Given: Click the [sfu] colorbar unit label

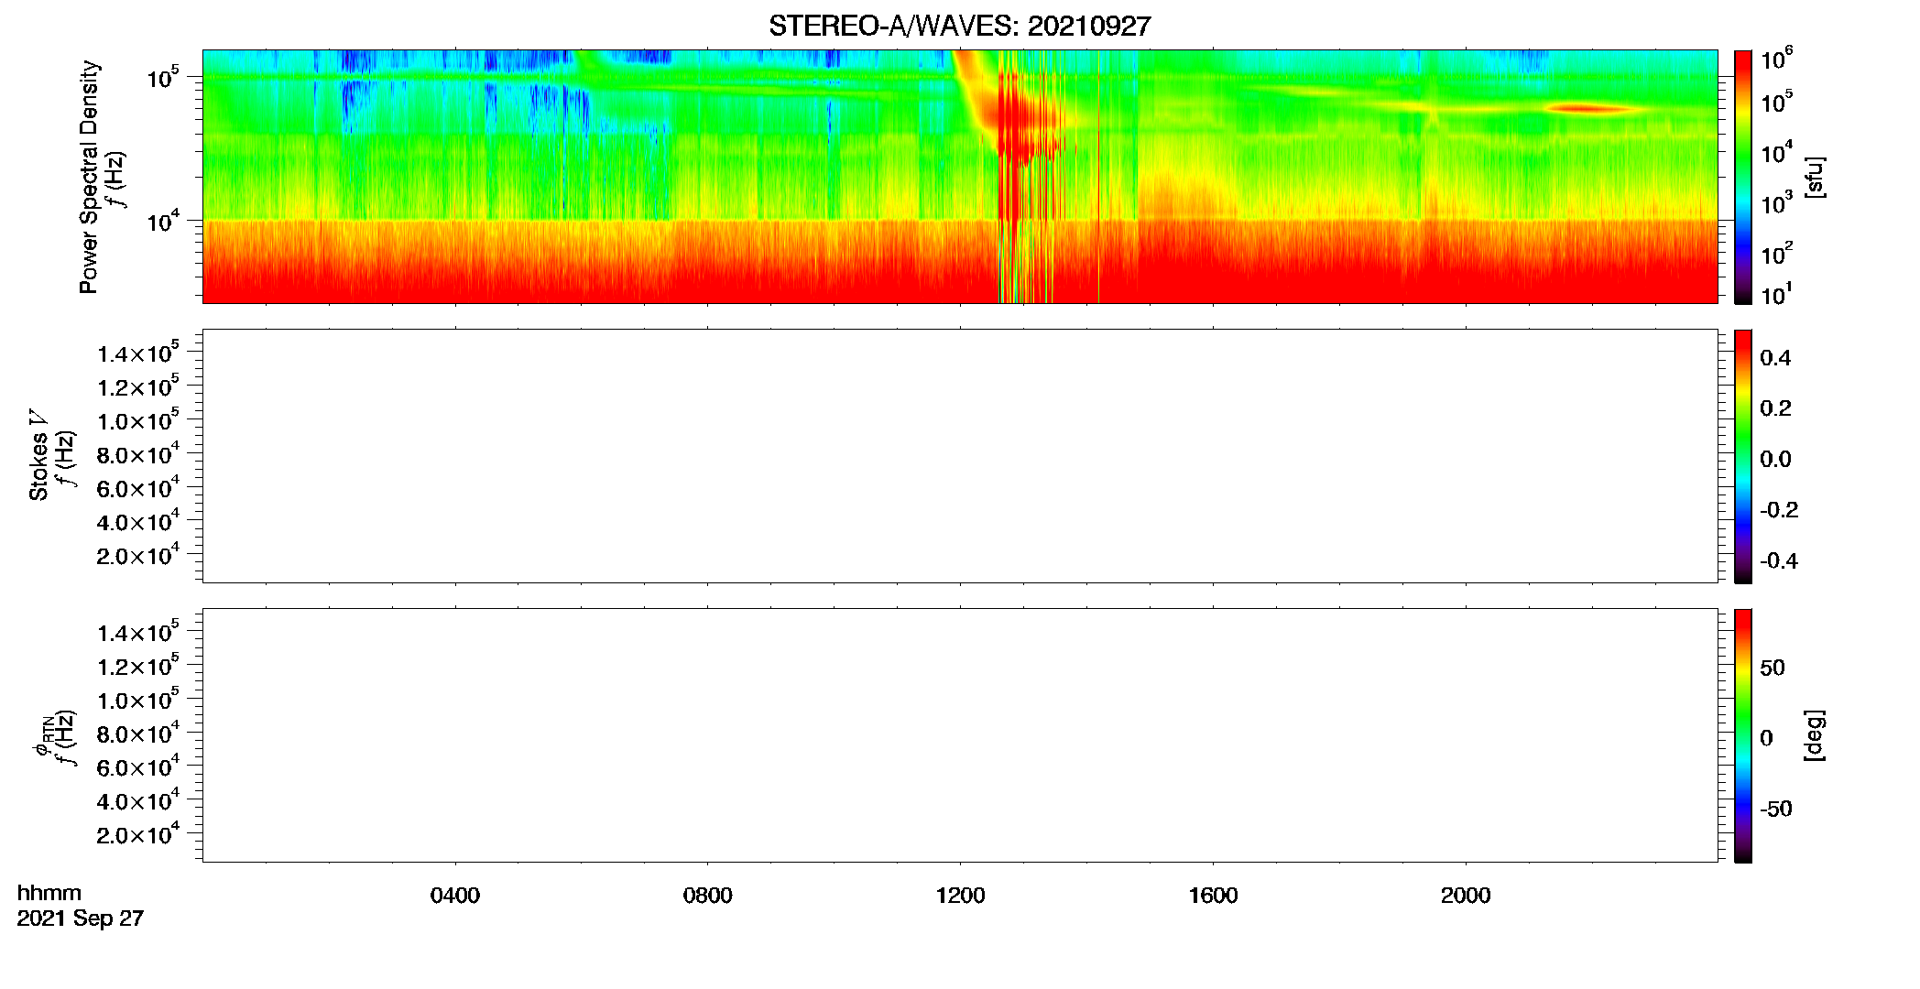Looking at the screenshot, I should [1814, 177].
